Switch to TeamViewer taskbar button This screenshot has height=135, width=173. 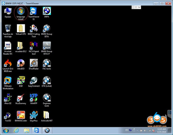click(x=37, y=130)
